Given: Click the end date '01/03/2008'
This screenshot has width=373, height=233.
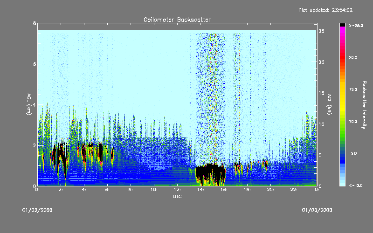Looking at the screenshot, I should click(x=317, y=210).
